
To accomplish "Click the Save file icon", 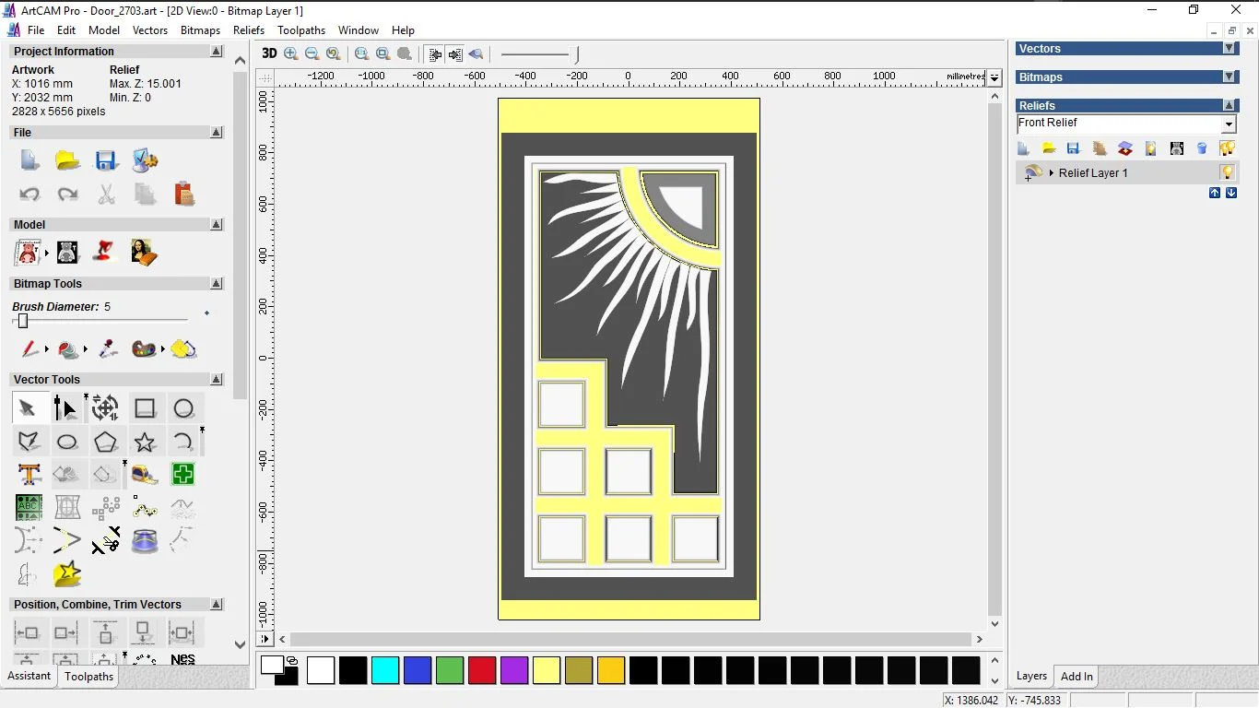I will 106,161.
